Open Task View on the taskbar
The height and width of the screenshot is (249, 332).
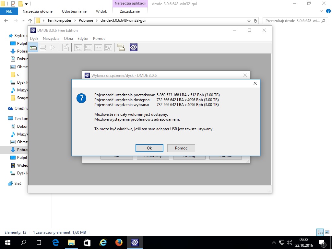pyautogui.click(x=39, y=243)
